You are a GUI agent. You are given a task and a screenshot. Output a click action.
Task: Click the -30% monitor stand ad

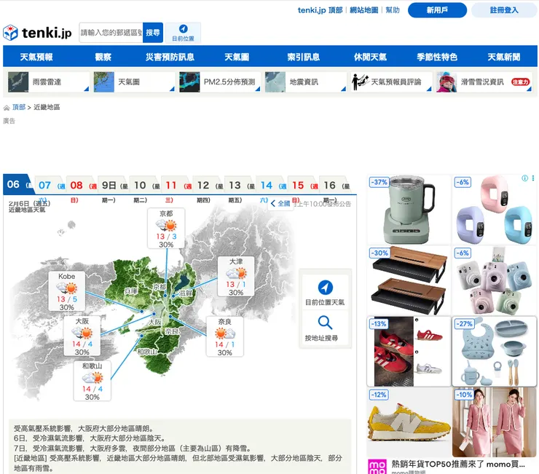[x=409, y=280]
